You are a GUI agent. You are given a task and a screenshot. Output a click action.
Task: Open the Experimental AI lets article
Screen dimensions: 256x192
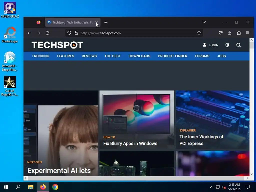[59, 170]
